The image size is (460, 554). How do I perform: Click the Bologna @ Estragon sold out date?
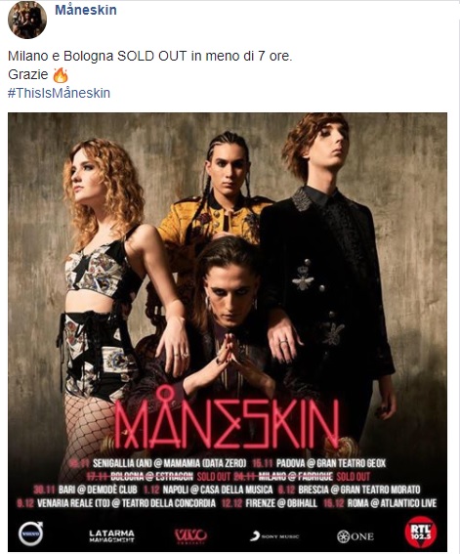158,477
